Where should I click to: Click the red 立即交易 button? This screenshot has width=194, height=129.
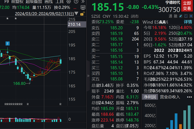point(187,6)
